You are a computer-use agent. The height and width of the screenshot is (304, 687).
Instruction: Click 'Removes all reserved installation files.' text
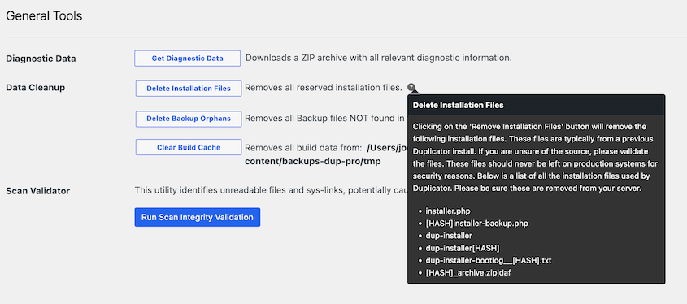pyautogui.click(x=324, y=88)
